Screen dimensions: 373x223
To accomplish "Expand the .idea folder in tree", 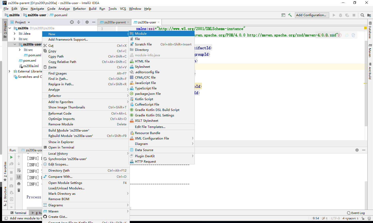I will [x=15, y=34].
